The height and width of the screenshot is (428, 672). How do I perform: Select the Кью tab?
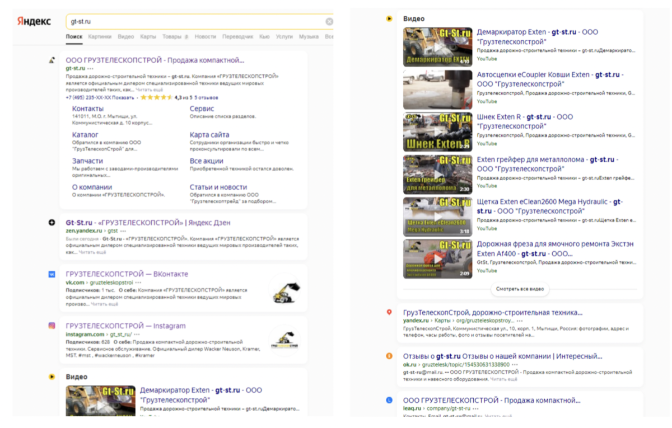click(264, 37)
